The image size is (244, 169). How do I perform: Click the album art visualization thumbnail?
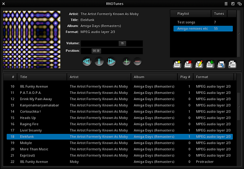point(32,39)
